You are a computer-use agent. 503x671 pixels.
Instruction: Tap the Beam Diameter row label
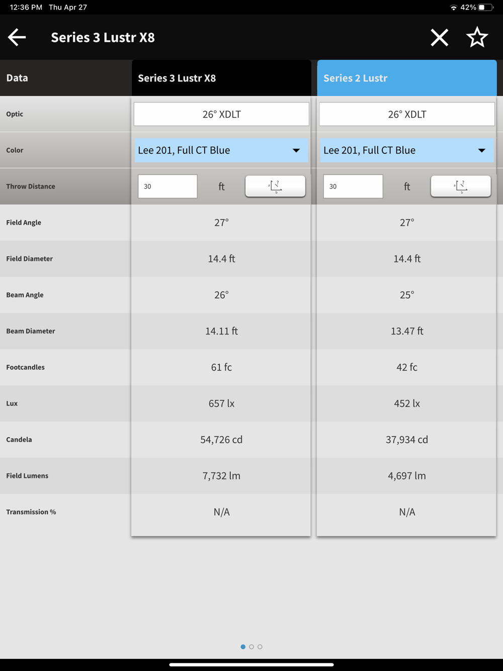[x=31, y=331]
